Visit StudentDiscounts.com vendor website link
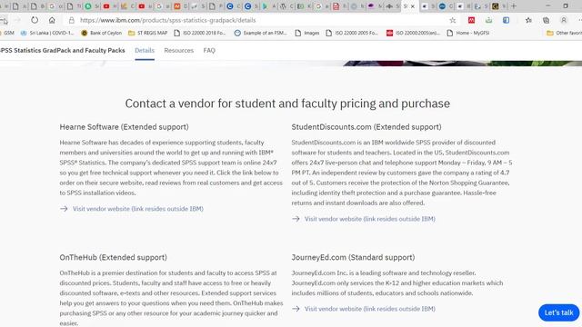 [370, 219]
